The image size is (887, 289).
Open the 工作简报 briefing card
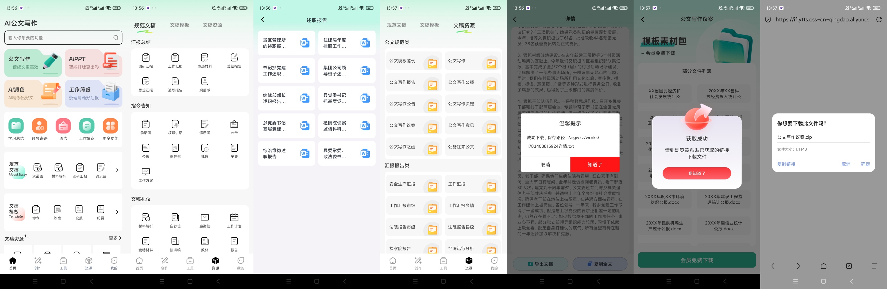94,93
